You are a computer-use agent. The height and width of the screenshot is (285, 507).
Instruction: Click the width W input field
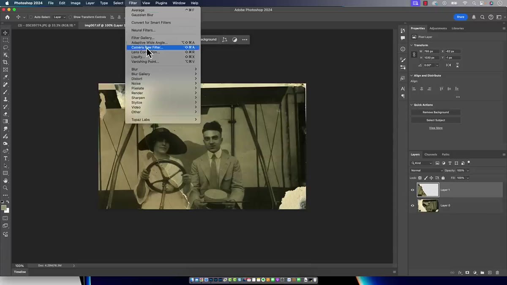pos(431,51)
